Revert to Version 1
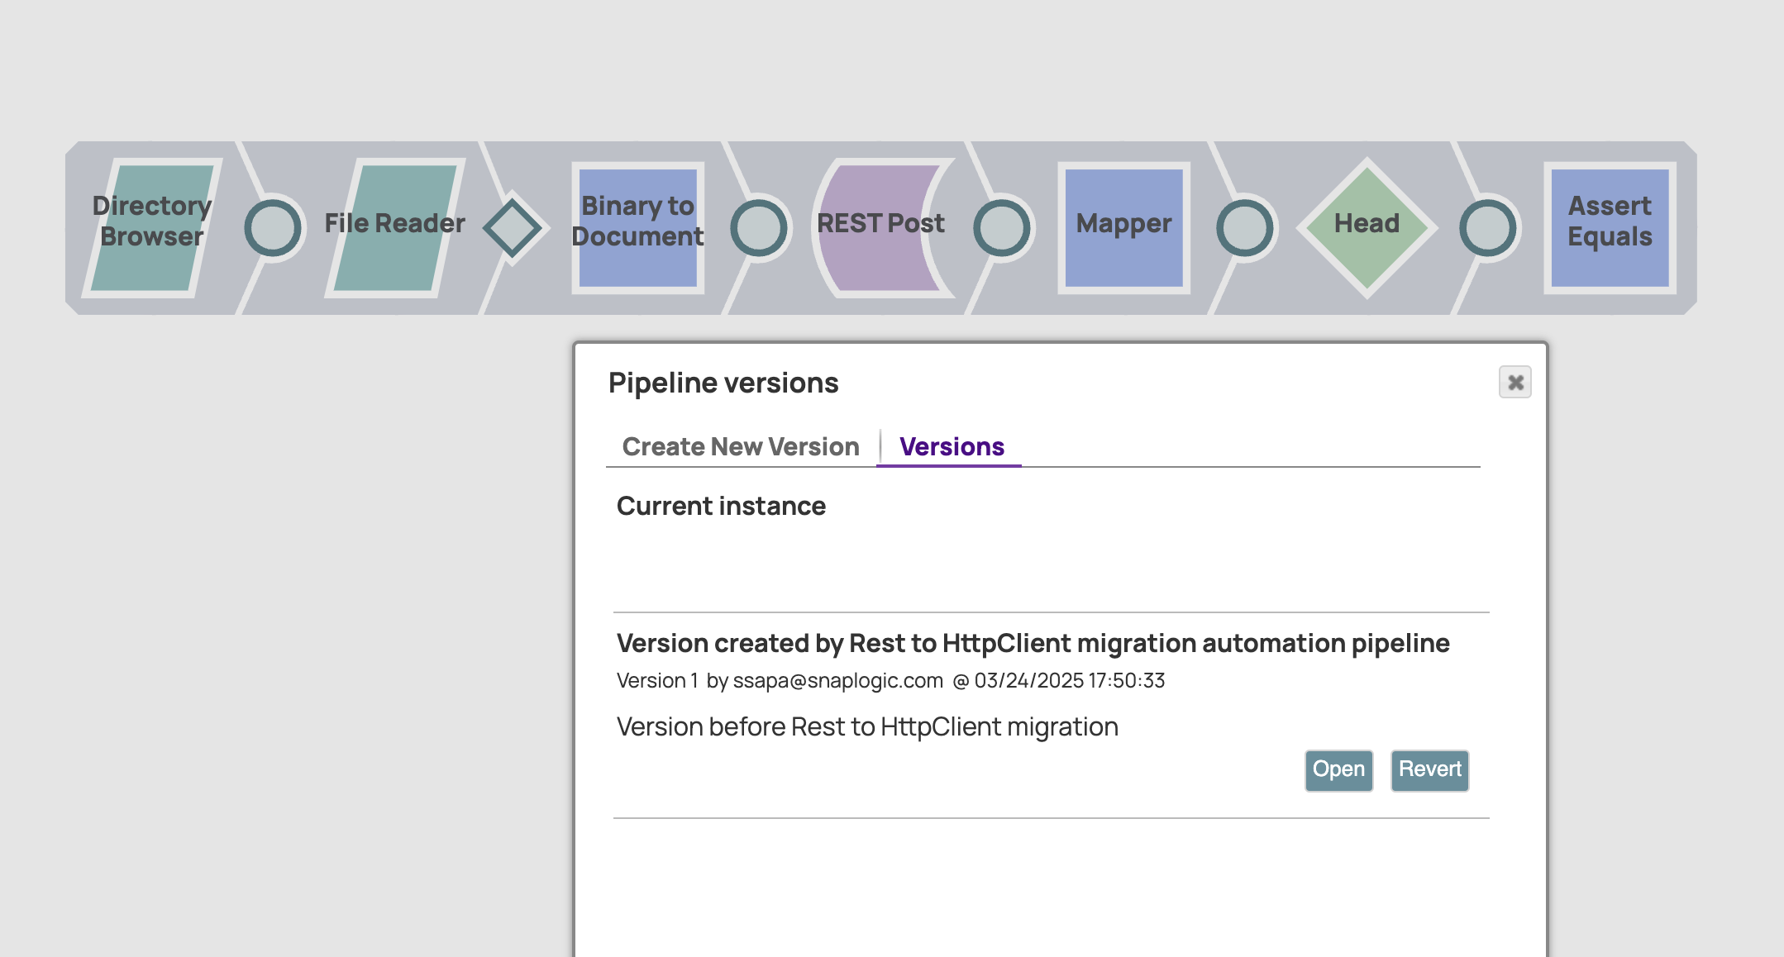1784x957 pixels. (1429, 769)
